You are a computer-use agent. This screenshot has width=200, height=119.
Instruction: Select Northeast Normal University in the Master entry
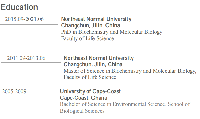click(x=99, y=58)
